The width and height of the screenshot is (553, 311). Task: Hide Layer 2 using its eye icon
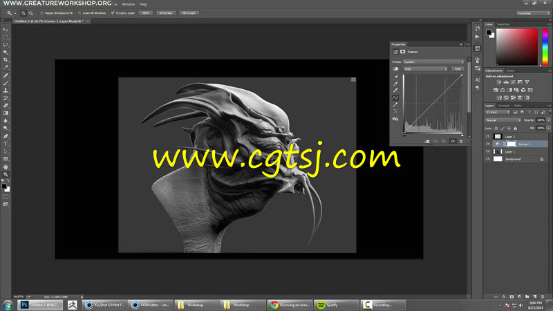click(488, 136)
